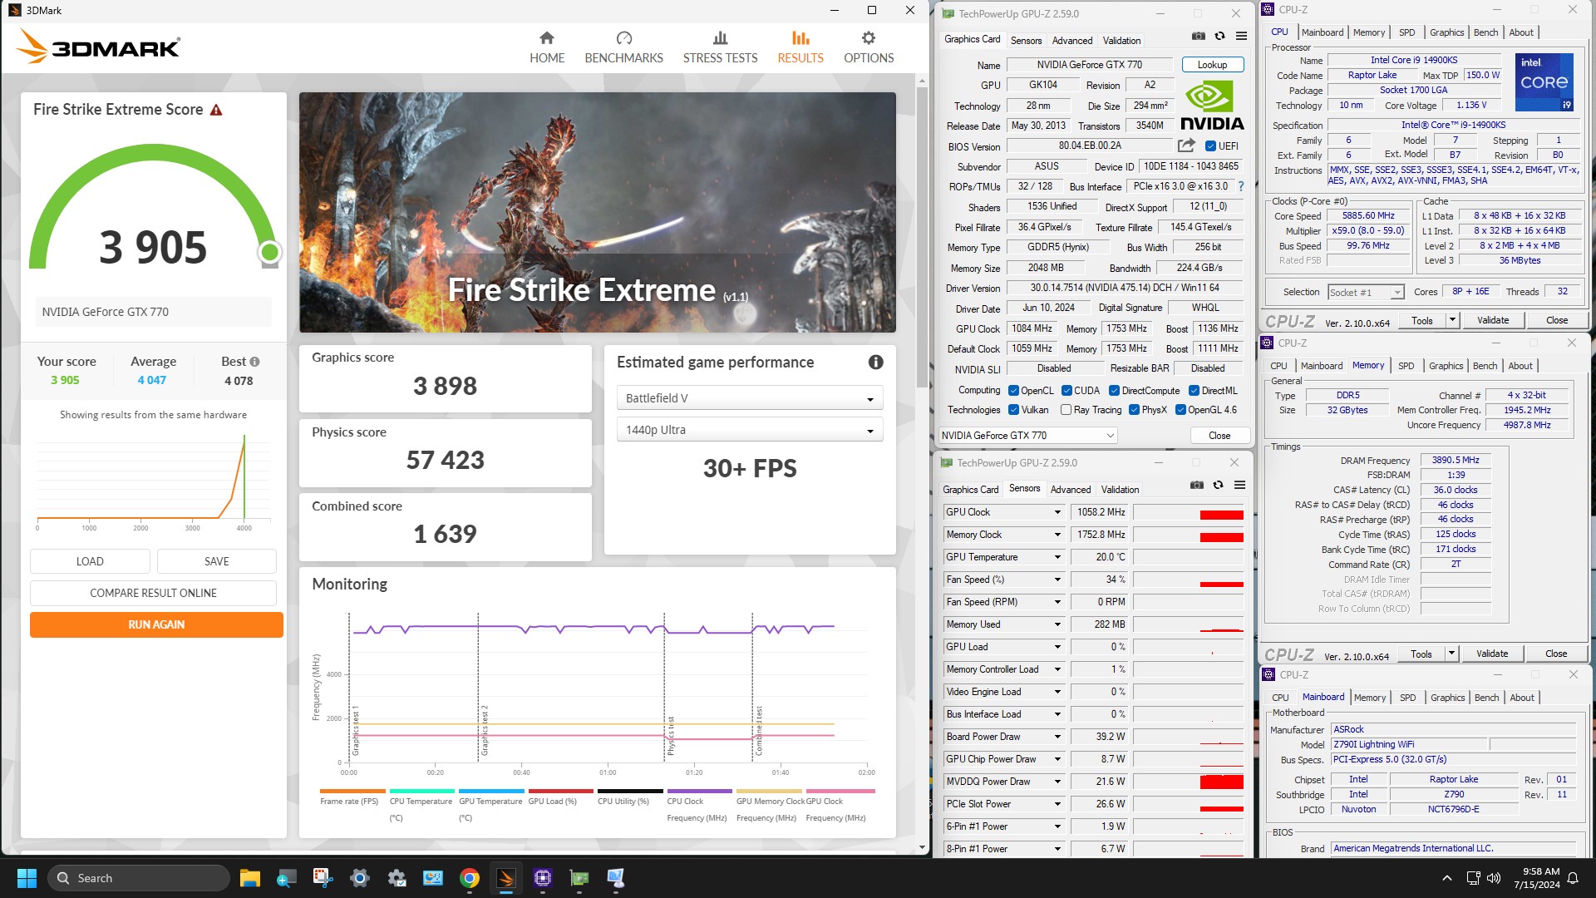Click the warning triangle beside Fire Strike Extreme Score
1596x898 pixels.
pos(216,110)
